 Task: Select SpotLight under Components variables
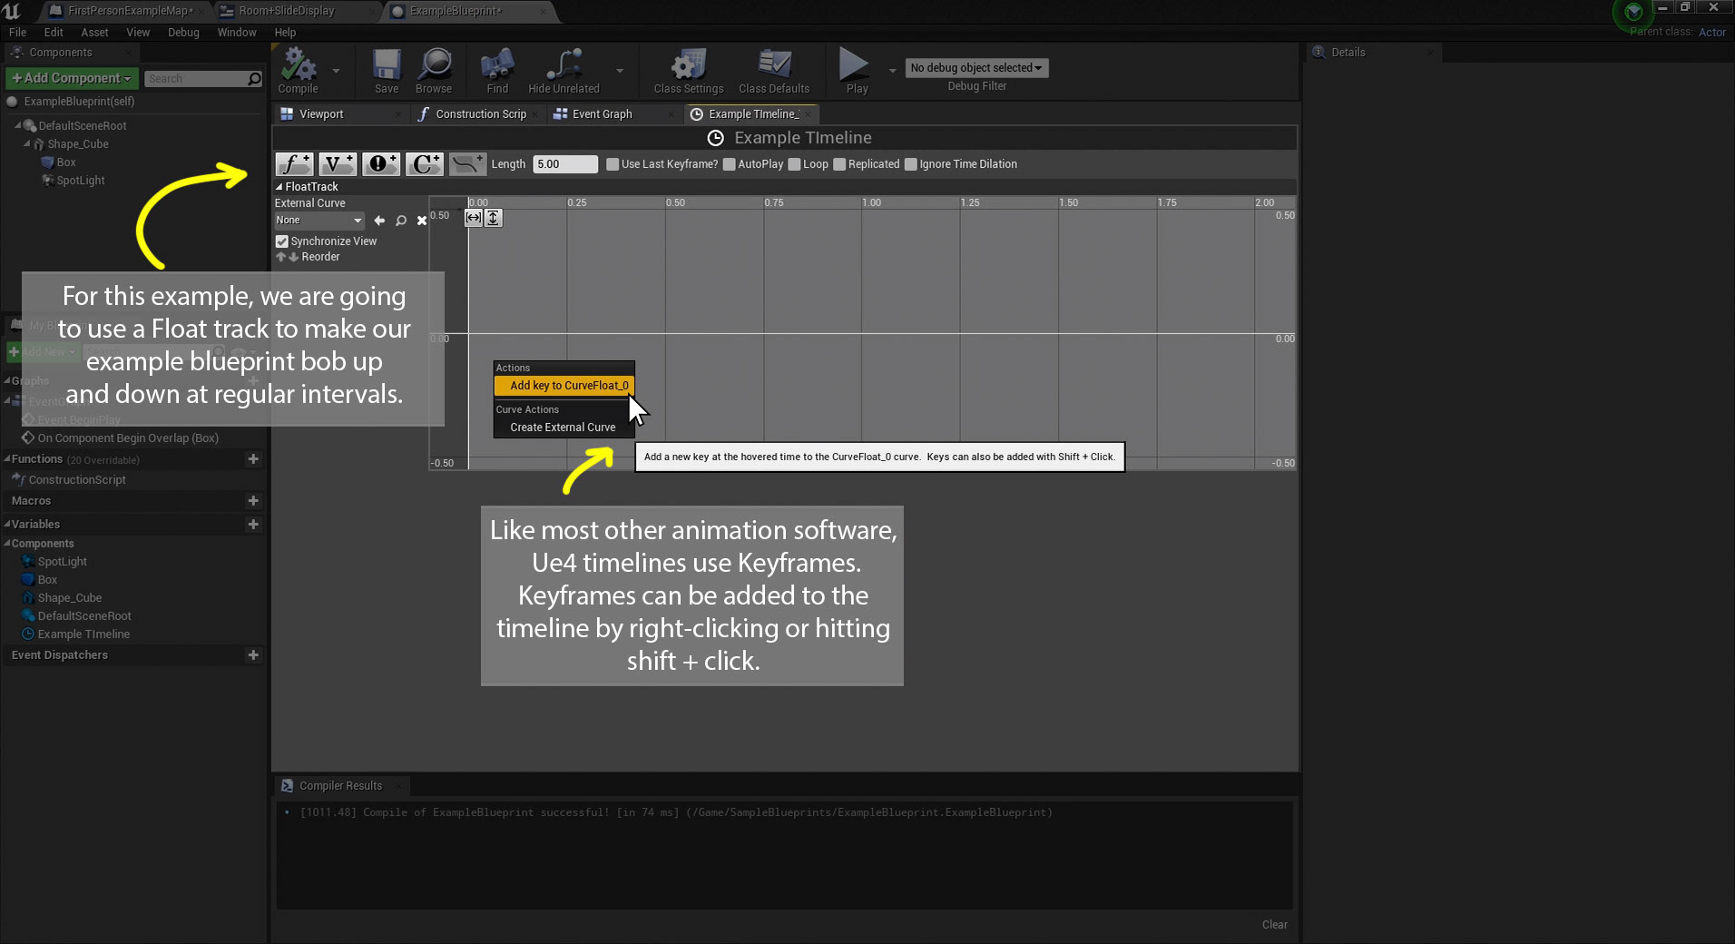pyautogui.click(x=63, y=562)
